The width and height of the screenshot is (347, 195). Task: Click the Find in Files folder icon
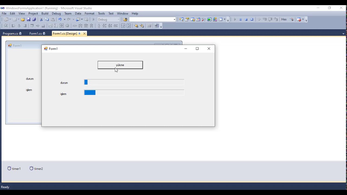(x=125, y=19)
